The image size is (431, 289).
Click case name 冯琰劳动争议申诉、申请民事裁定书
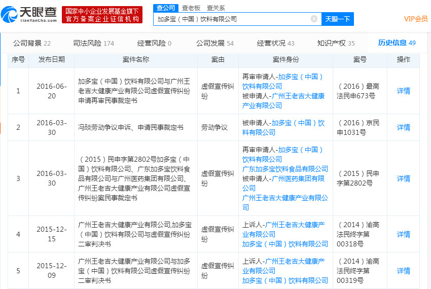click(x=131, y=127)
